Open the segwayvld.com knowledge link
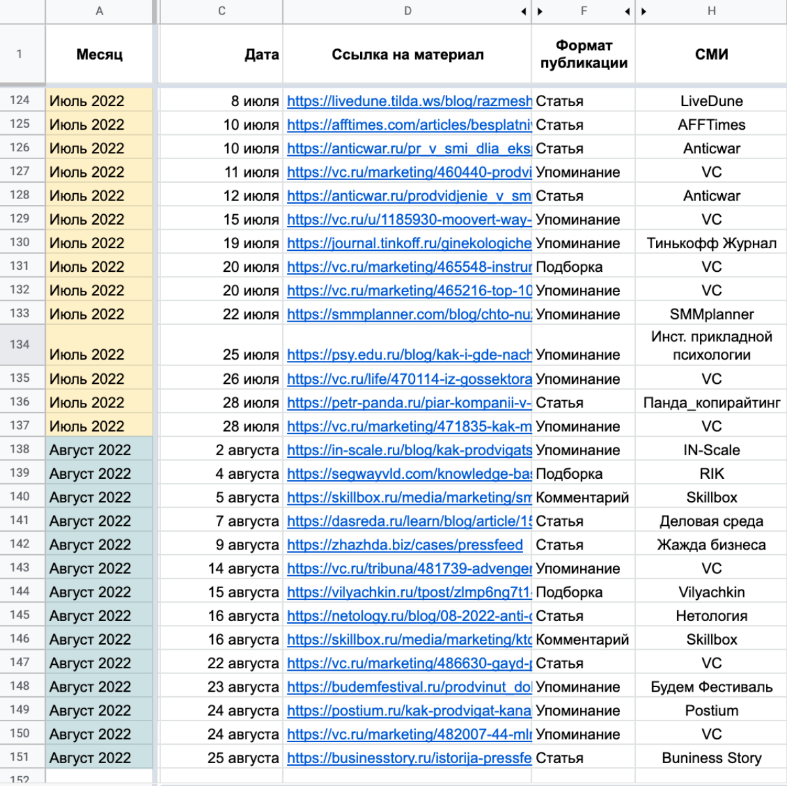The height and width of the screenshot is (786, 787). tap(409, 474)
